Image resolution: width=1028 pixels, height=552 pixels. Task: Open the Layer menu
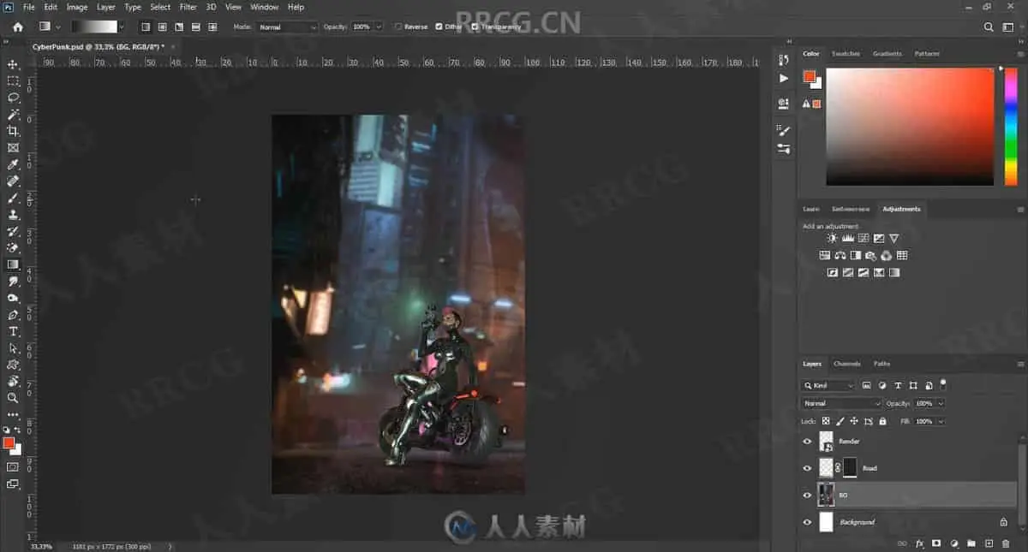[x=105, y=7]
